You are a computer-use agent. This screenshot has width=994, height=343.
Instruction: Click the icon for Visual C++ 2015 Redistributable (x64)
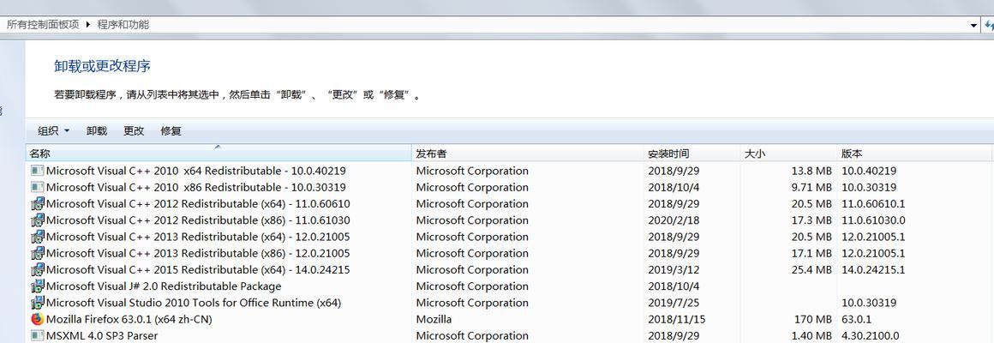[38, 269]
